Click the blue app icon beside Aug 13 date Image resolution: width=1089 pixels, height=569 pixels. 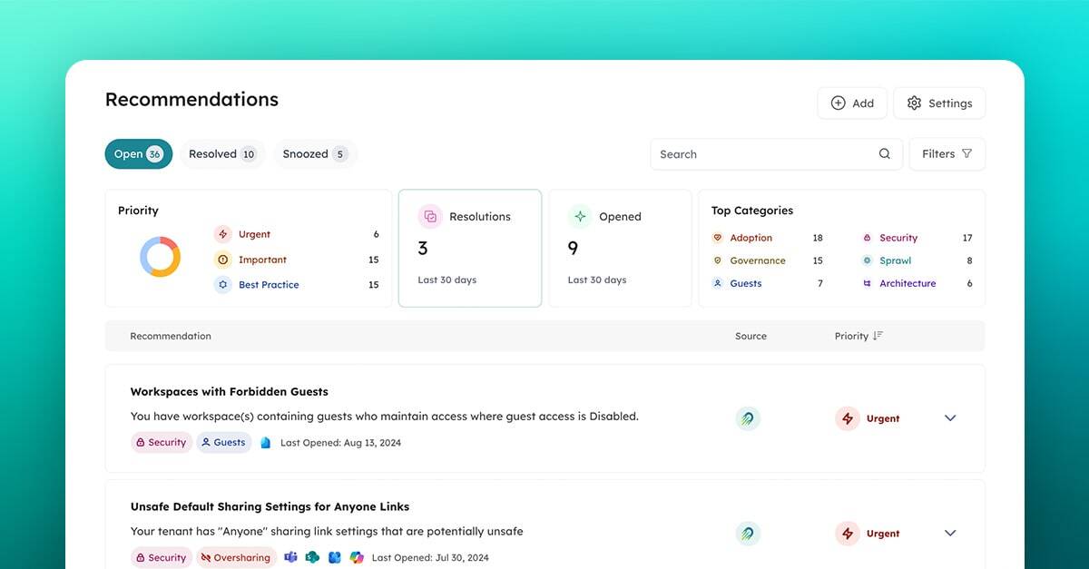[266, 443]
